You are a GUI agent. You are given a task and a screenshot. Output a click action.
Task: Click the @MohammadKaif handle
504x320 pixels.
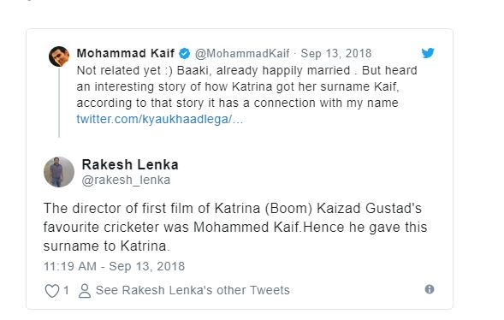pos(242,53)
